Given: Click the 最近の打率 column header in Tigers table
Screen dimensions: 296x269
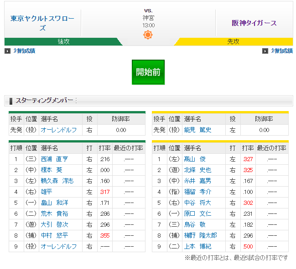Looking at the screenshot, I should 272,148.
